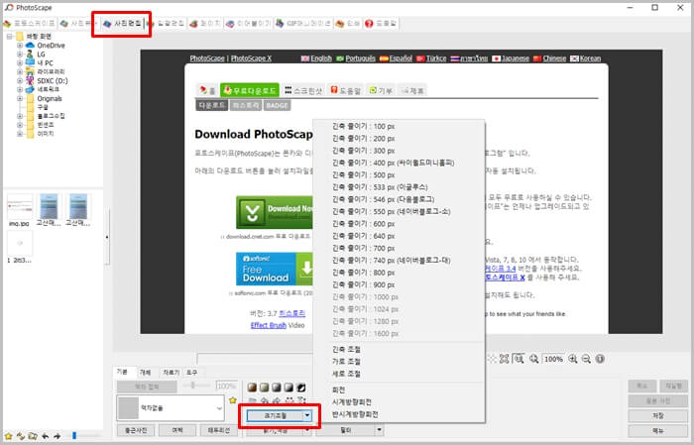Viewport: 694px width, 445px height.
Task: Open the 사진뷰어 viewer tab
Action: 78,23
